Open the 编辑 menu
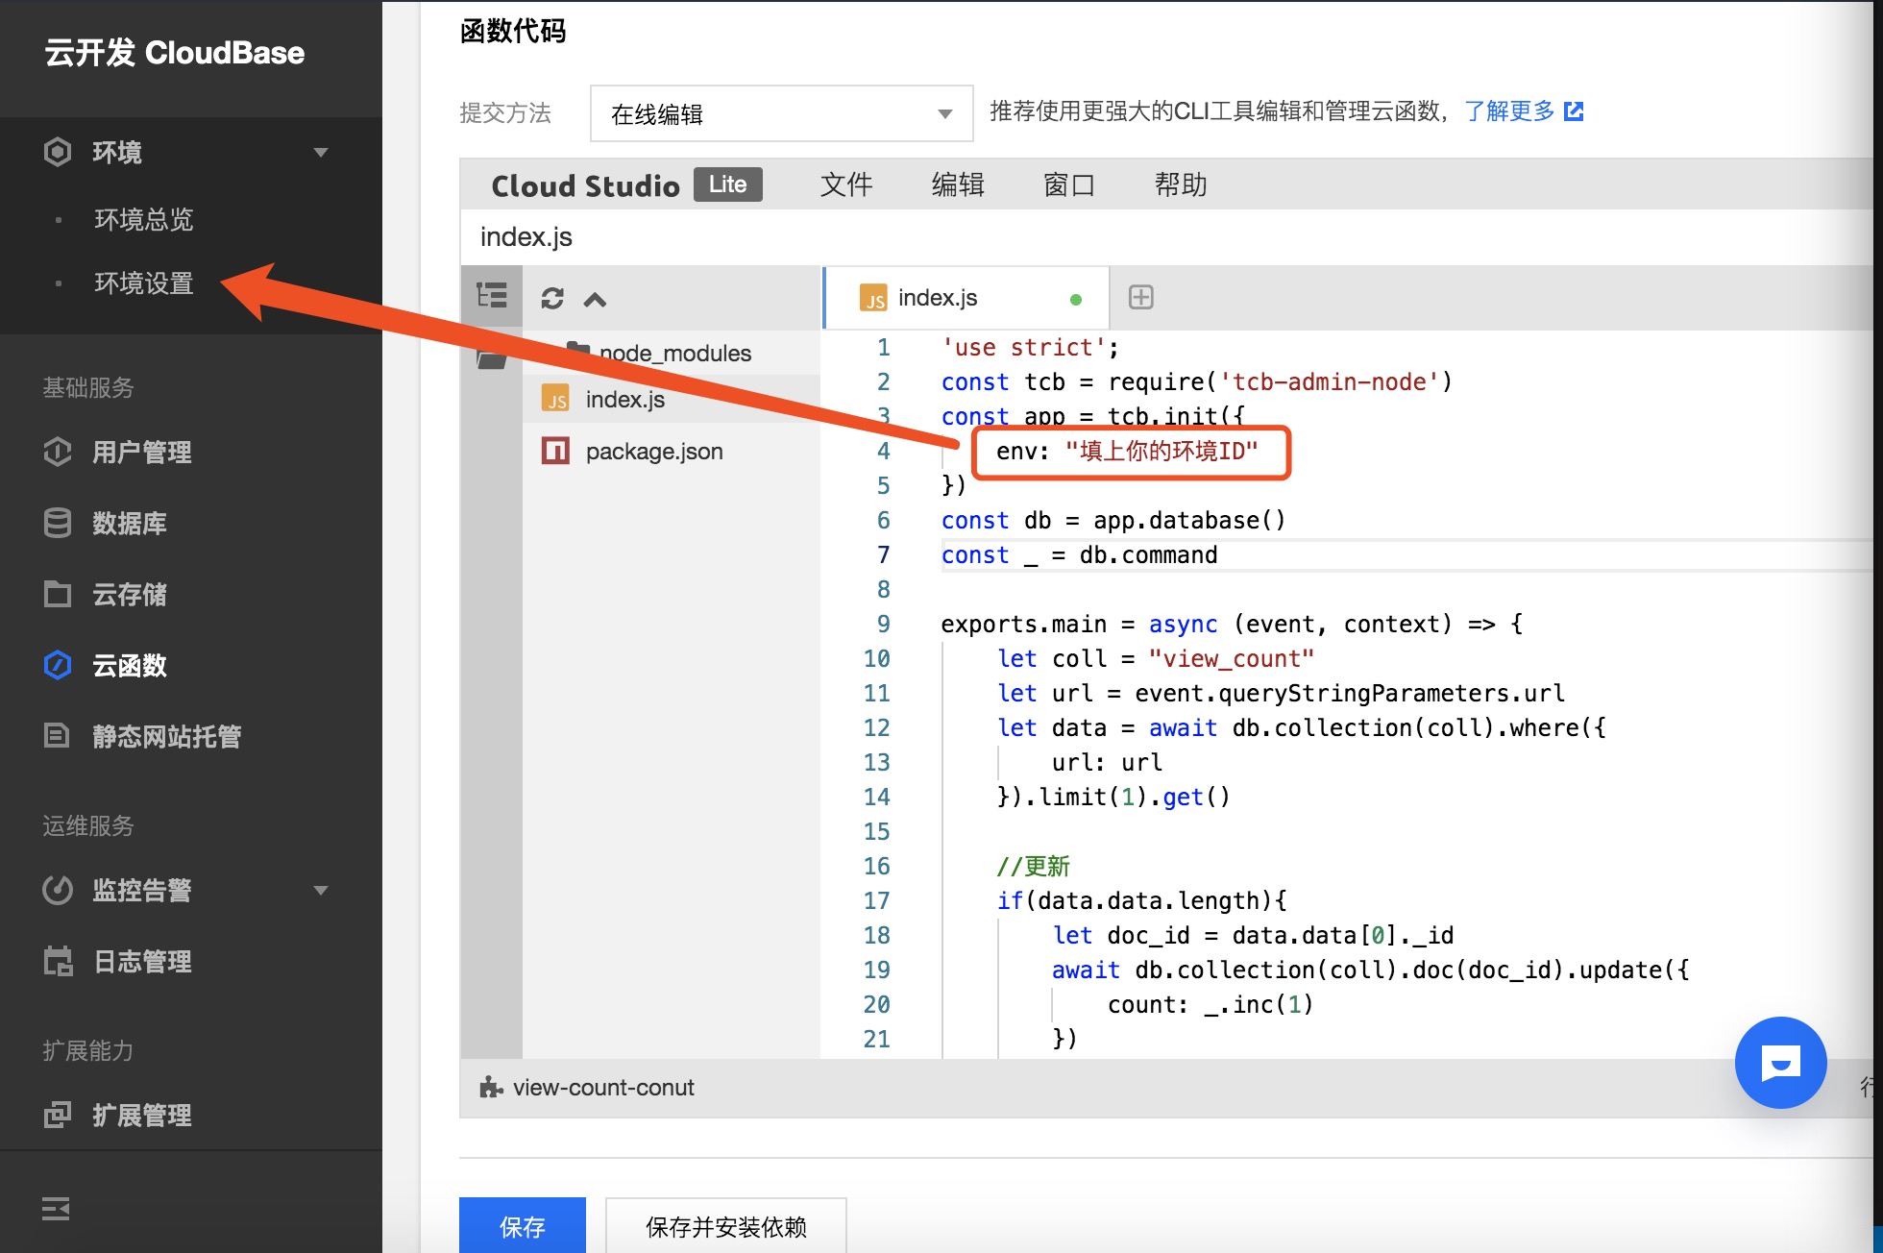Screen dimensions: 1883x1253 coord(958,184)
